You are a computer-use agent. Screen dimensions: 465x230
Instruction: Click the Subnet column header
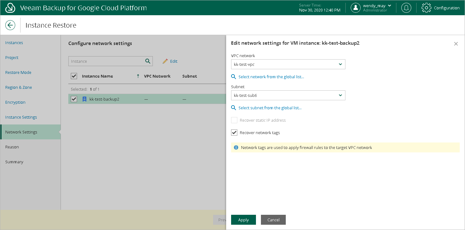[x=189, y=76]
